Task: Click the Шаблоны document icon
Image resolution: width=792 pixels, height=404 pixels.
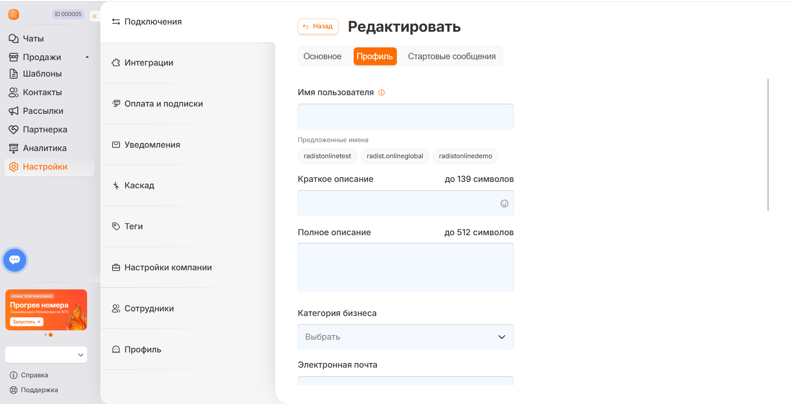Action: point(14,74)
